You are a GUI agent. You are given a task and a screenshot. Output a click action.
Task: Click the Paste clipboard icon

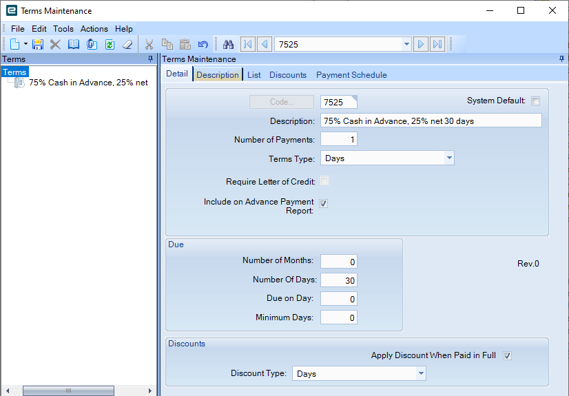coord(185,44)
